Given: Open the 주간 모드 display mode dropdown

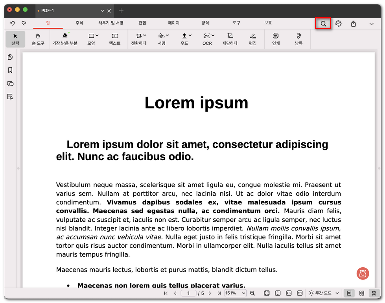Looking at the screenshot, I should [x=324, y=293].
